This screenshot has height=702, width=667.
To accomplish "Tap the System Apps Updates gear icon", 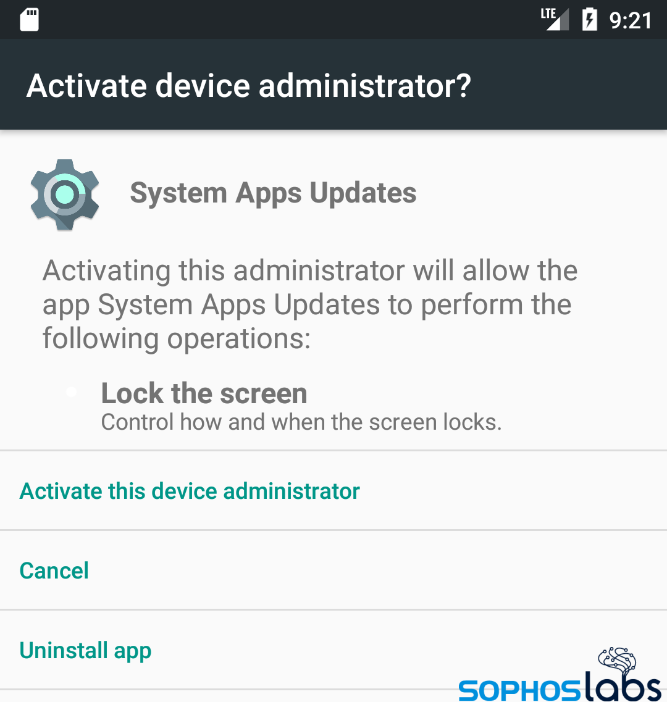I will [x=65, y=194].
